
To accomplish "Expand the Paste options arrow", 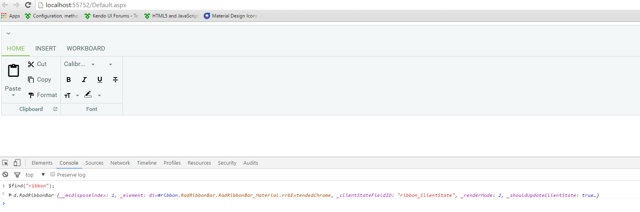I will [x=13, y=95].
